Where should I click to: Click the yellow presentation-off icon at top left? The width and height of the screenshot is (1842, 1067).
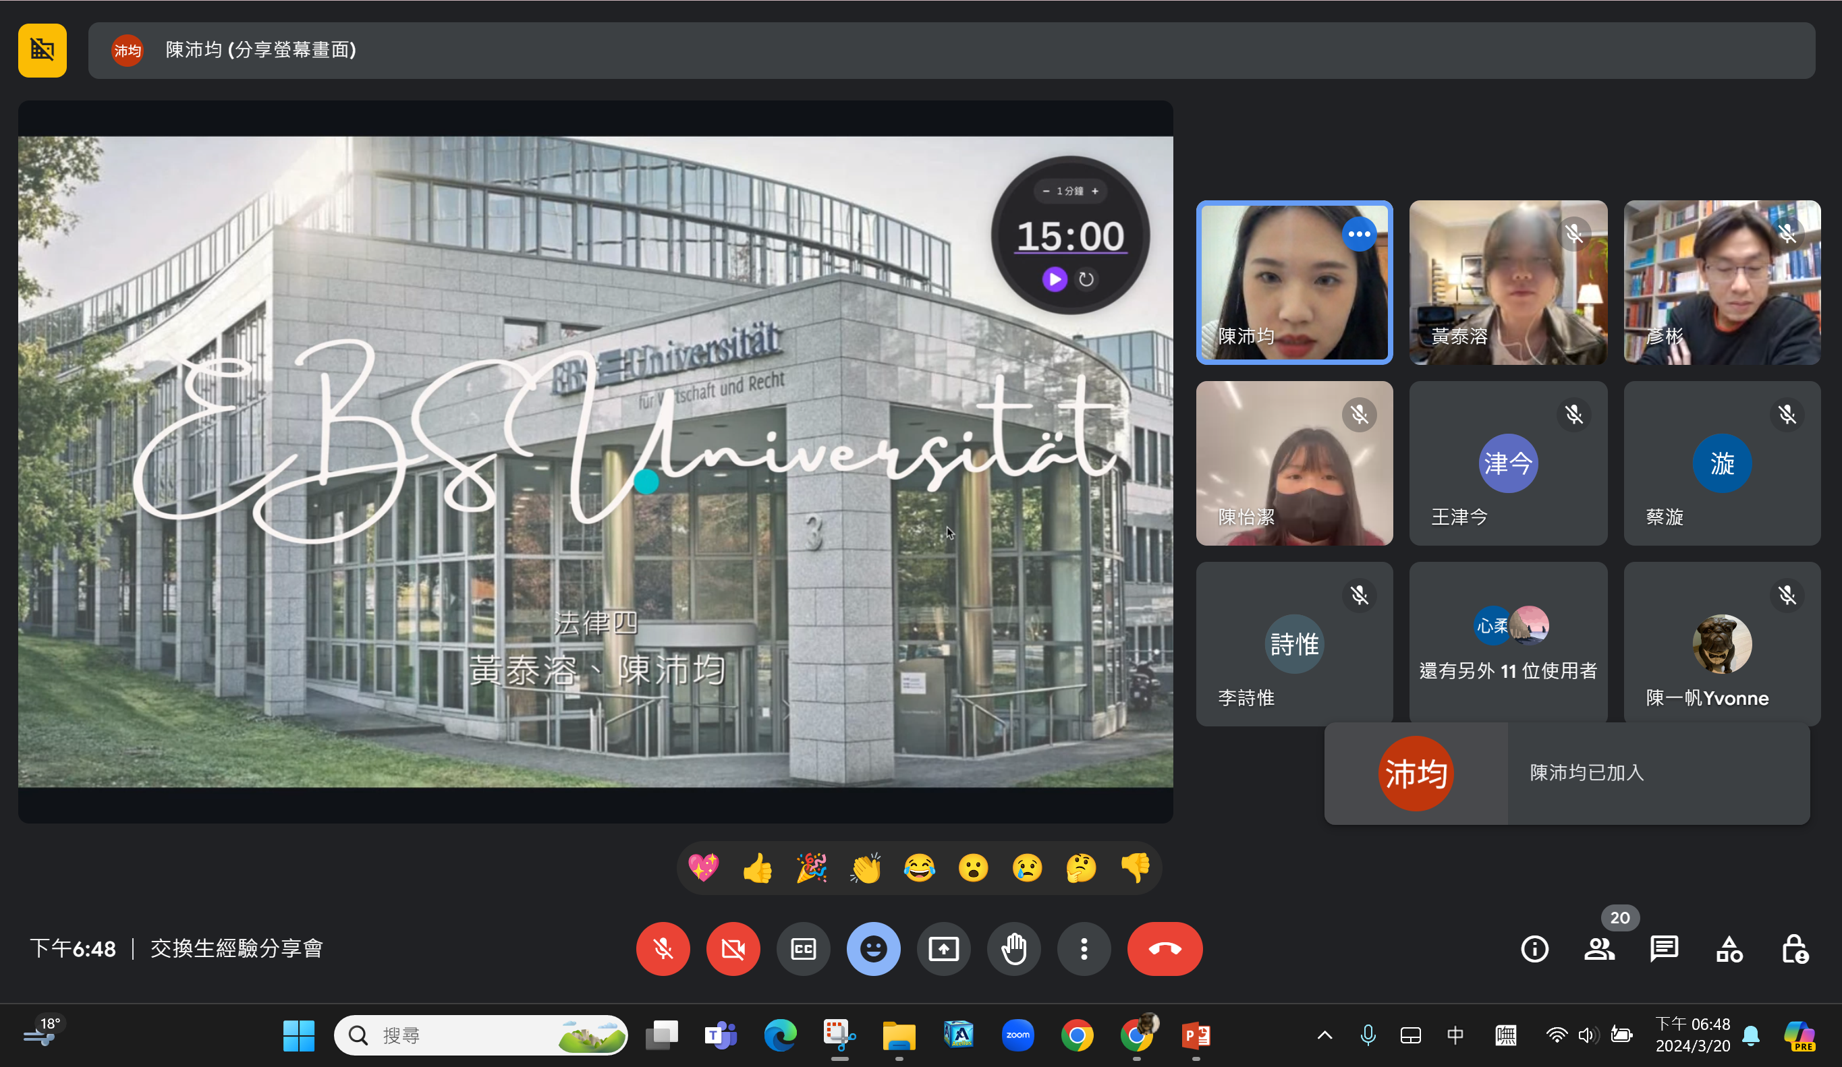coord(43,50)
